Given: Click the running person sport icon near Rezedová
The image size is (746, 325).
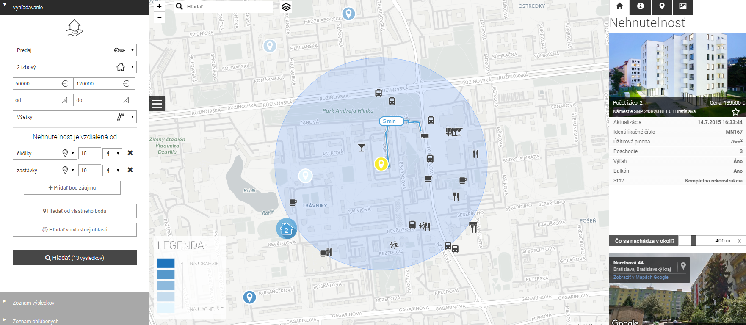Looking at the screenshot, I should tap(394, 245).
